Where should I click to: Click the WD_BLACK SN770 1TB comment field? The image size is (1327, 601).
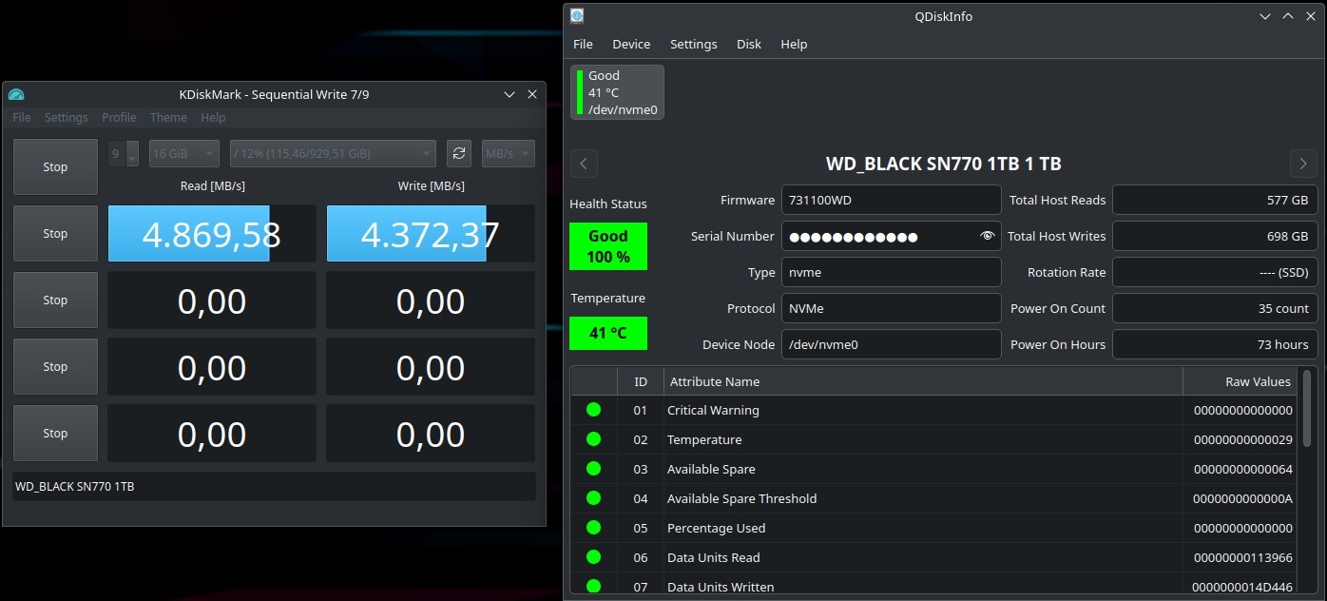click(274, 486)
